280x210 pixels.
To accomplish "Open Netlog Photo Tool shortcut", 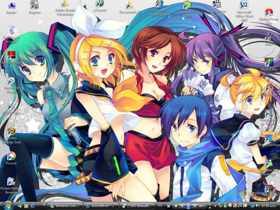I will point(269,16).
